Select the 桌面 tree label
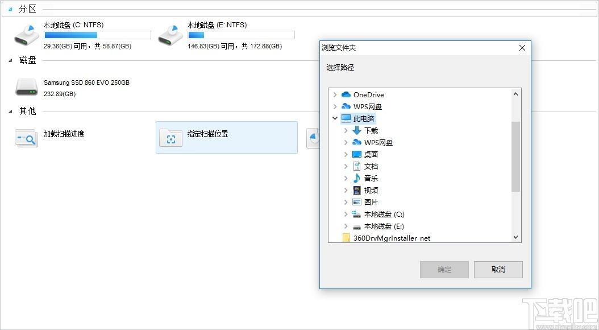Screen dimensions: 599x330 (371, 155)
